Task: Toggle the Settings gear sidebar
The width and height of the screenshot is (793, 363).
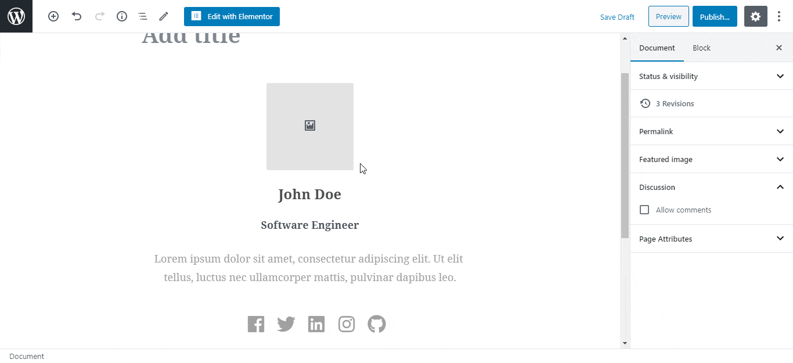Action: [755, 16]
